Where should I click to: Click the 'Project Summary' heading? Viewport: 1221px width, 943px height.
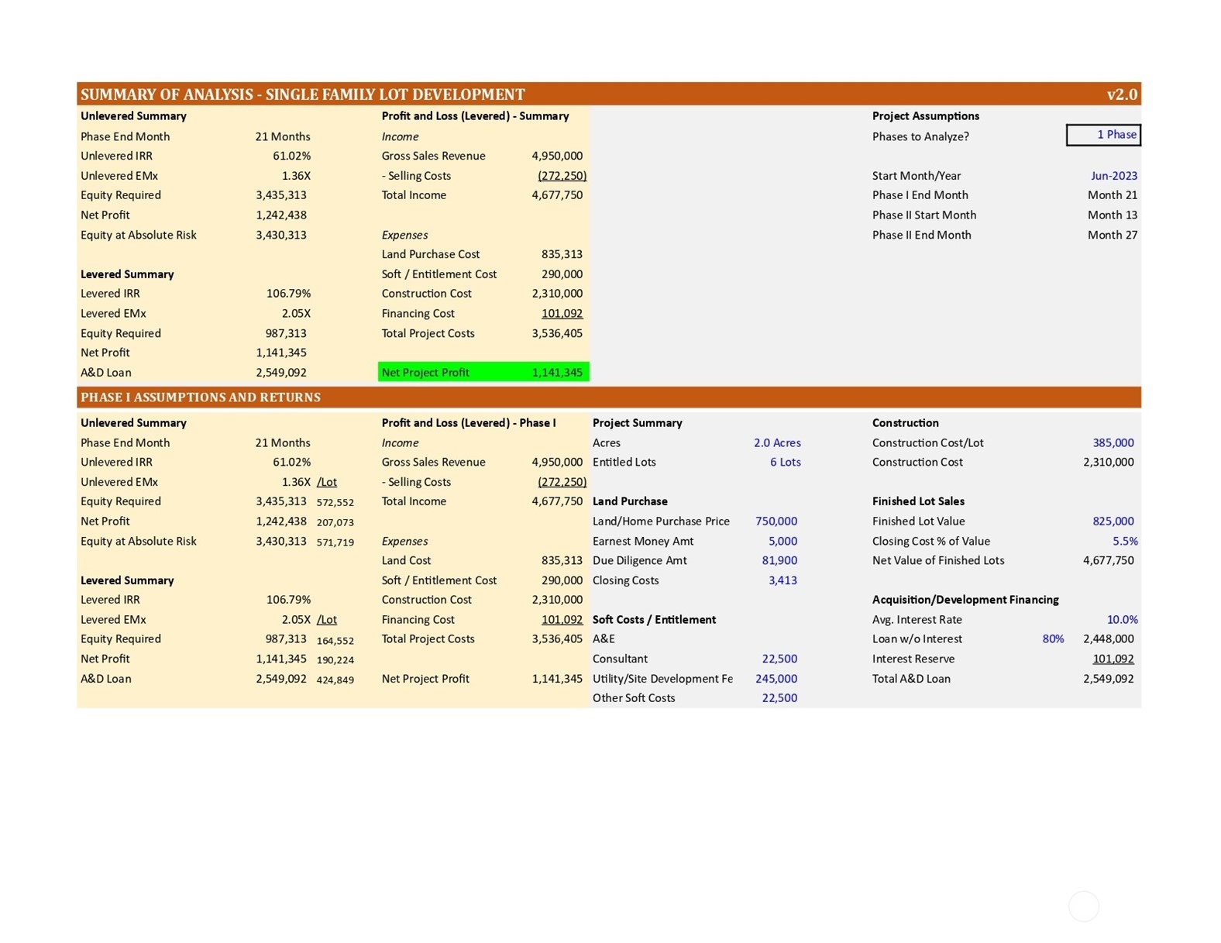(x=637, y=423)
